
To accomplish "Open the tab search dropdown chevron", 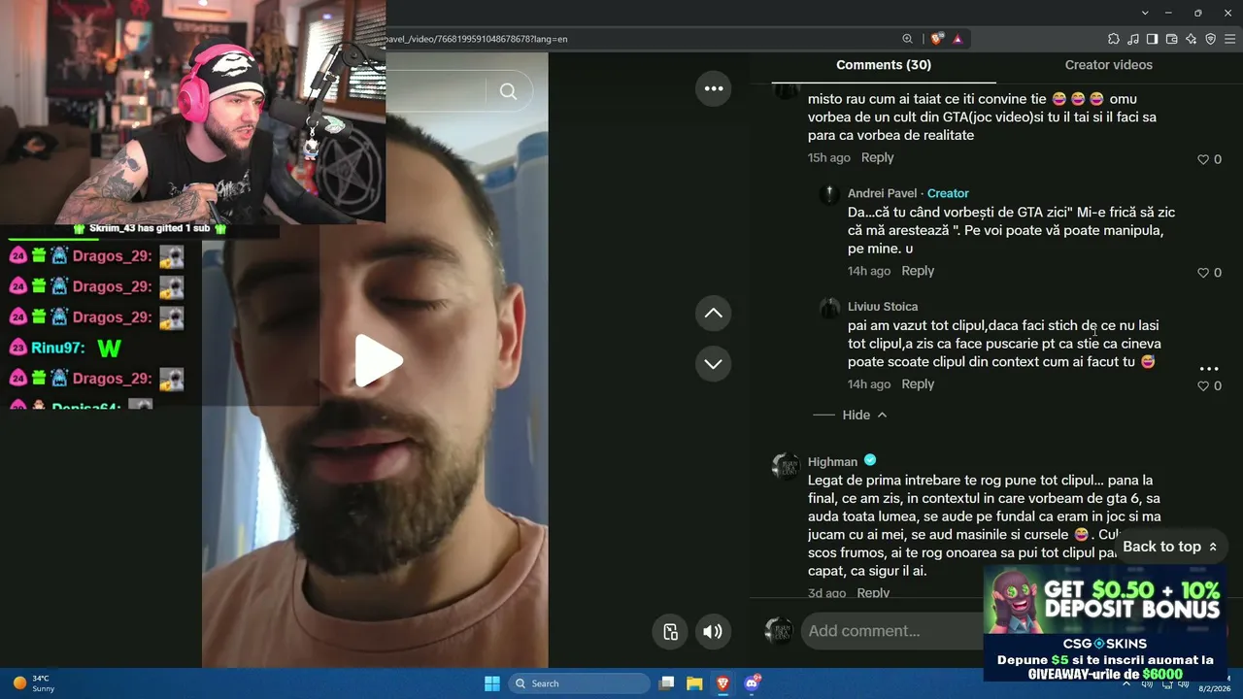I will click(1146, 13).
